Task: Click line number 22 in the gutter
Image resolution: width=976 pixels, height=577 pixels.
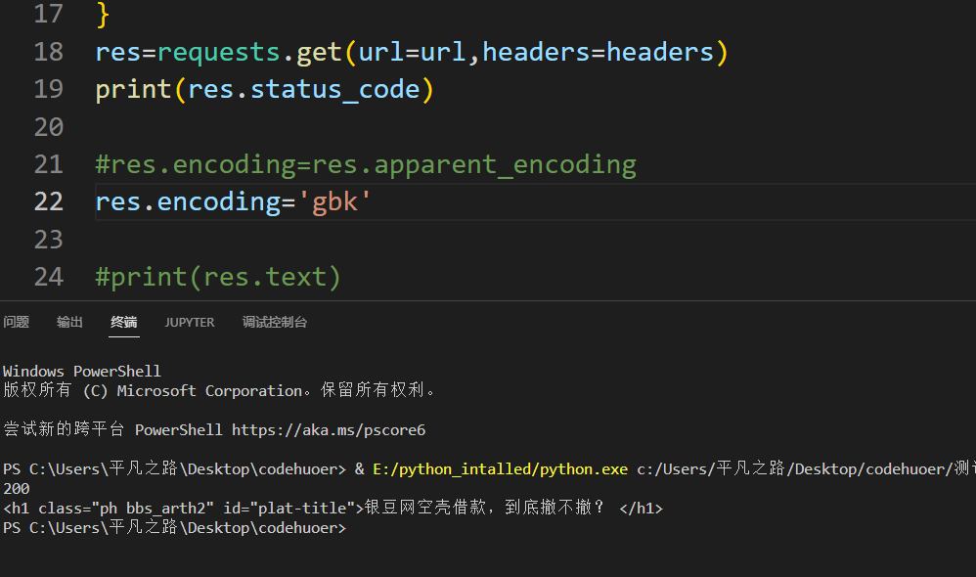Action: (48, 201)
